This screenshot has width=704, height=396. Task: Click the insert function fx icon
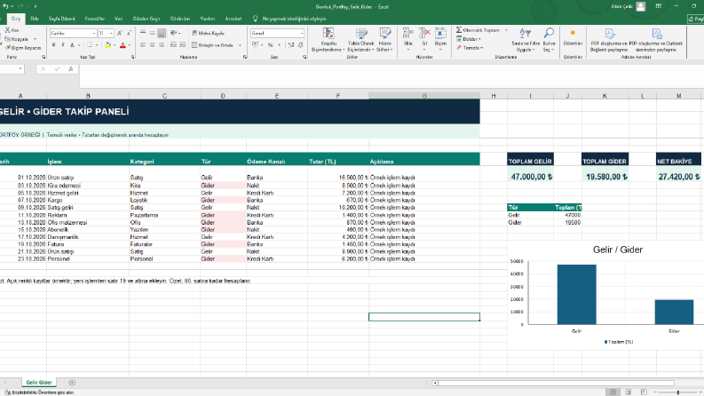point(70,68)
